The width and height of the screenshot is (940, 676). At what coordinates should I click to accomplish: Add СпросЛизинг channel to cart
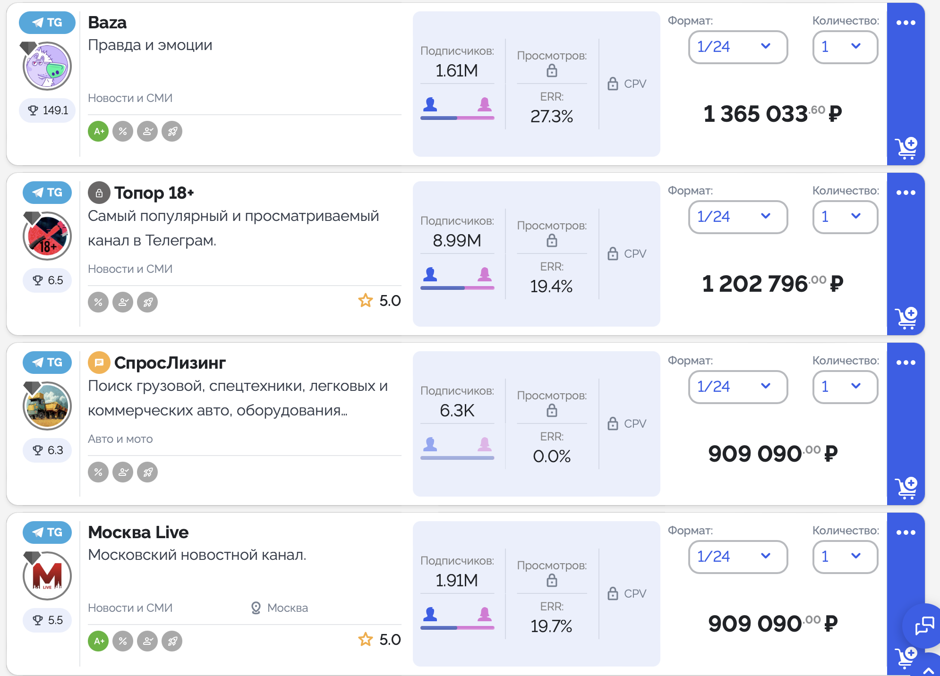click(x=906, y=489)
